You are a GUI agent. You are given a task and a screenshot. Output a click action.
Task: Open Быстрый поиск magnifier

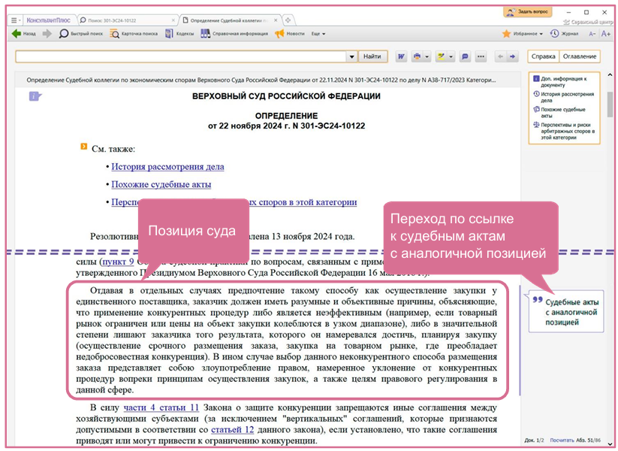81,34
